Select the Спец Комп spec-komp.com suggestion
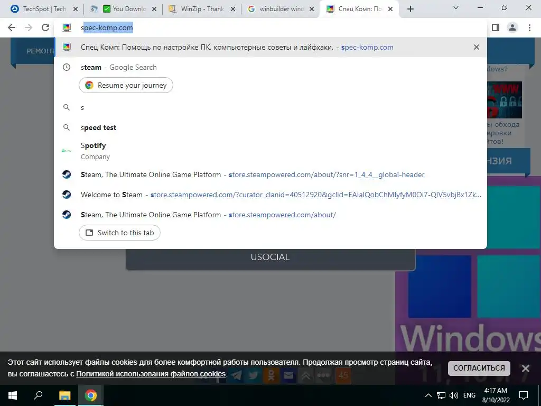Screen dimensions: 541x406 pos(270,47)
